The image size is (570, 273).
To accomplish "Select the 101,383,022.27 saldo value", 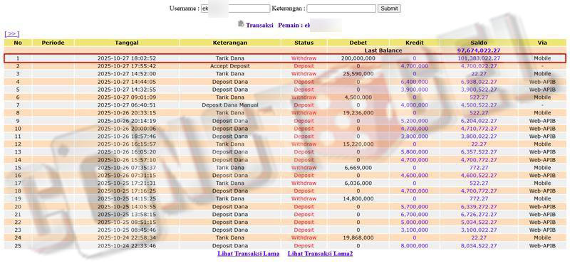I will tap(479, 58).
